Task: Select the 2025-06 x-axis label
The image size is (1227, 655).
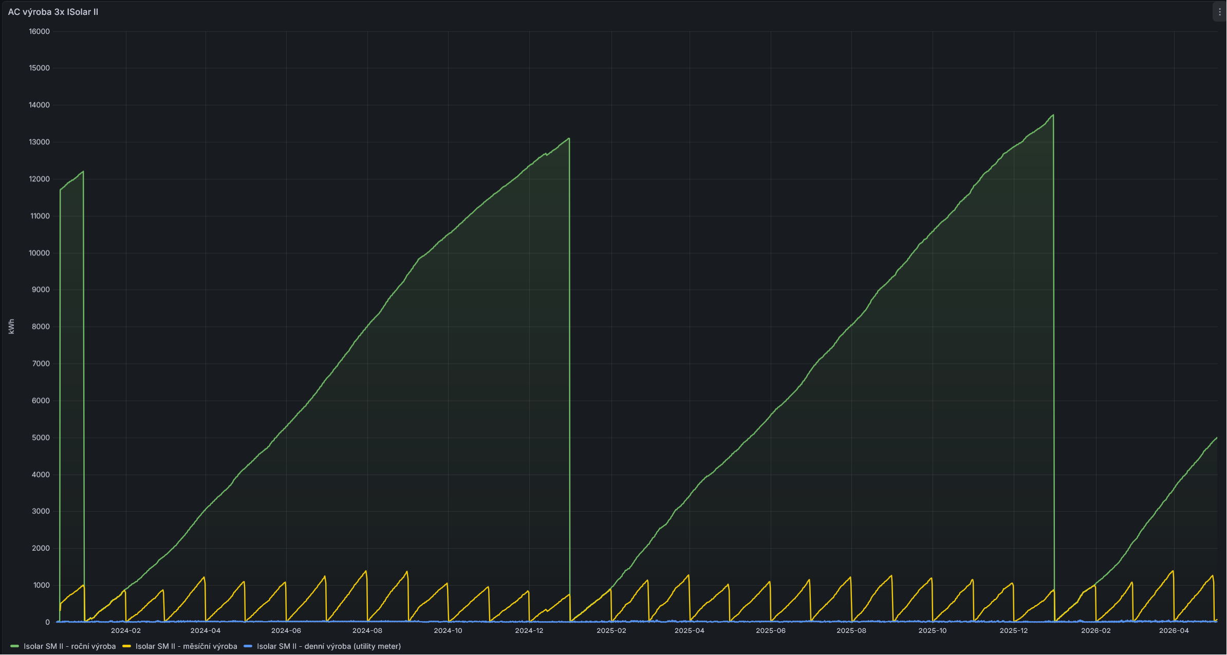Action: click(770, 630)
